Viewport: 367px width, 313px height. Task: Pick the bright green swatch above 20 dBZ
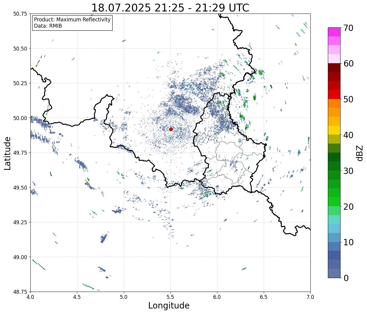(334, 202)
